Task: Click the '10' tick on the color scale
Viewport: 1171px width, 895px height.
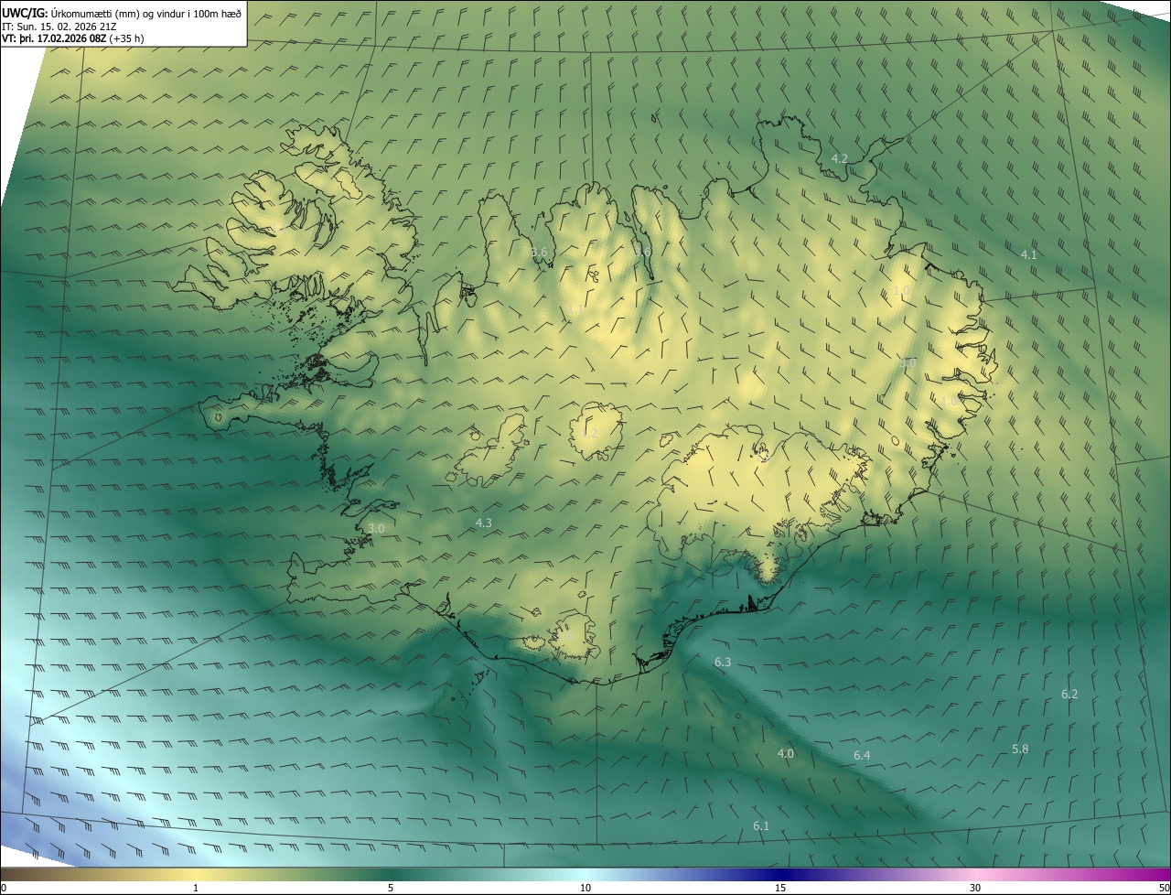Action: [585, 889]
